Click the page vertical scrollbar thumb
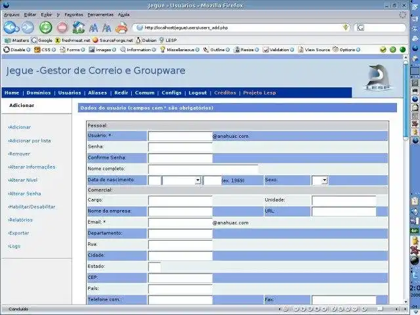The height and width of the screenshot is (315, 420). click(406, 100)
